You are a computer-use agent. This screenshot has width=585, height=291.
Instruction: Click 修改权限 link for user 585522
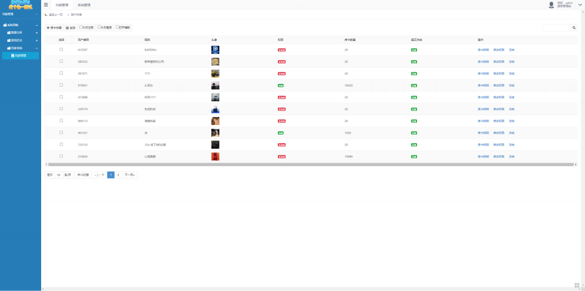[x=499, y=62]
